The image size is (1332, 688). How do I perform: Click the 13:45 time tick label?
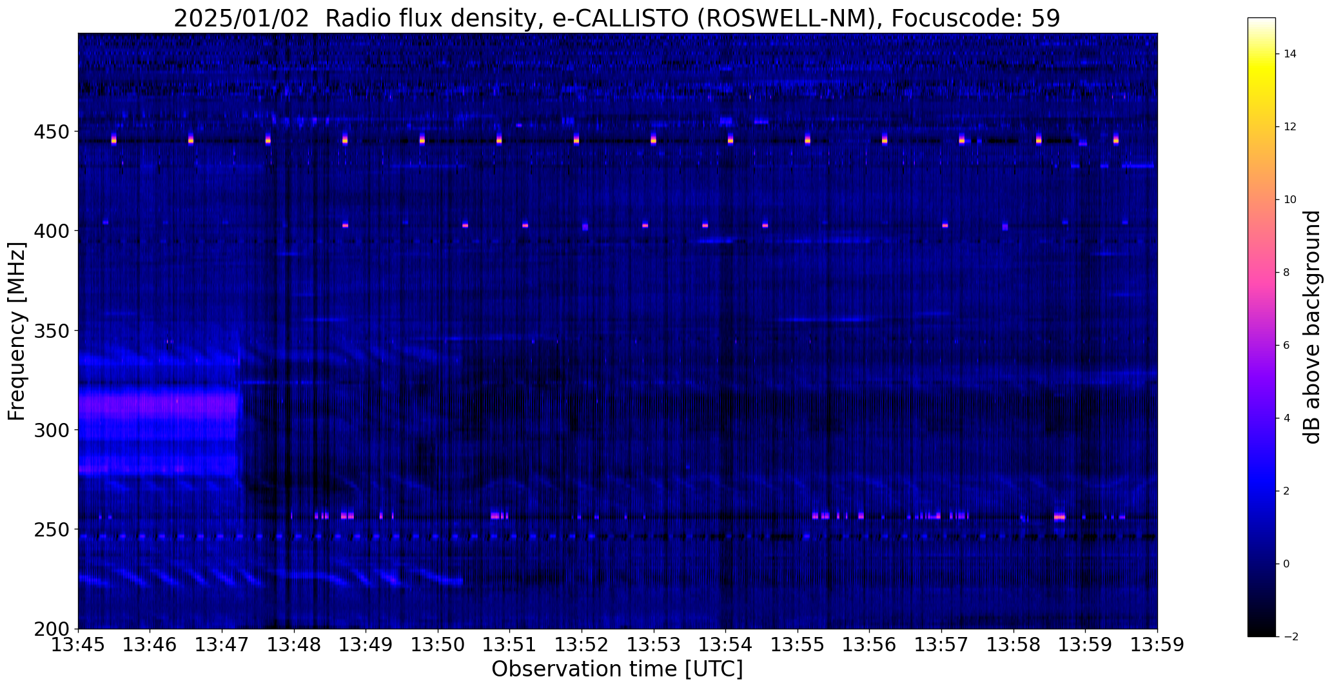[x=78, y=645]
